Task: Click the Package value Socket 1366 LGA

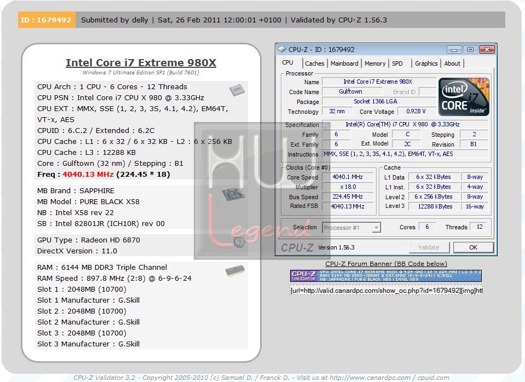Action: pyautogui.click(x=378, y=101)
